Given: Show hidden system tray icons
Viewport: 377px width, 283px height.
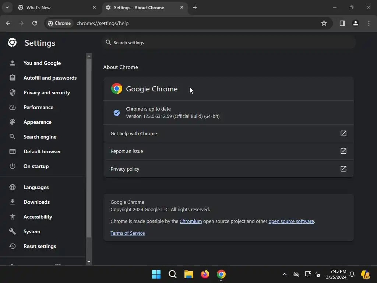Looking at the screenshot, I should tap(285, 274).
